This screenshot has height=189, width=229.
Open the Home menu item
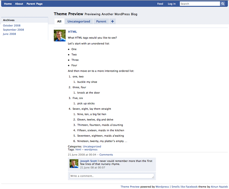tap(8, 4)
